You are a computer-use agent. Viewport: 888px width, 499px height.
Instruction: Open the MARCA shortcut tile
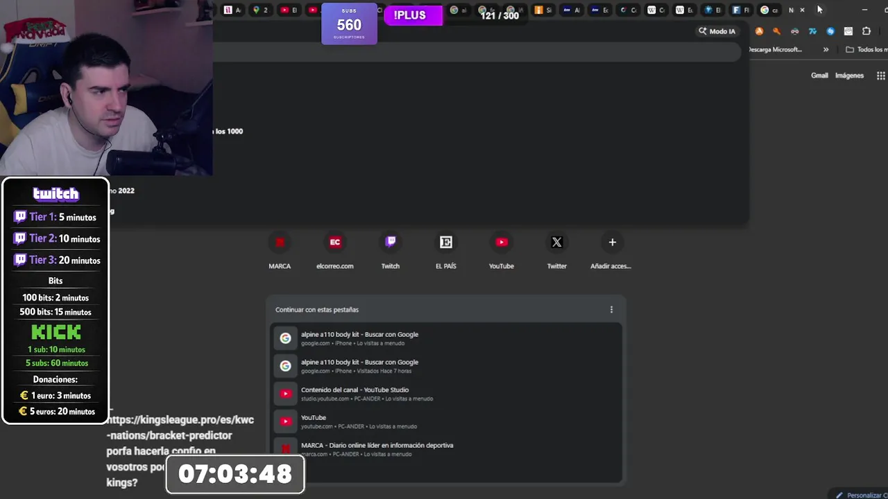point(280,251)
